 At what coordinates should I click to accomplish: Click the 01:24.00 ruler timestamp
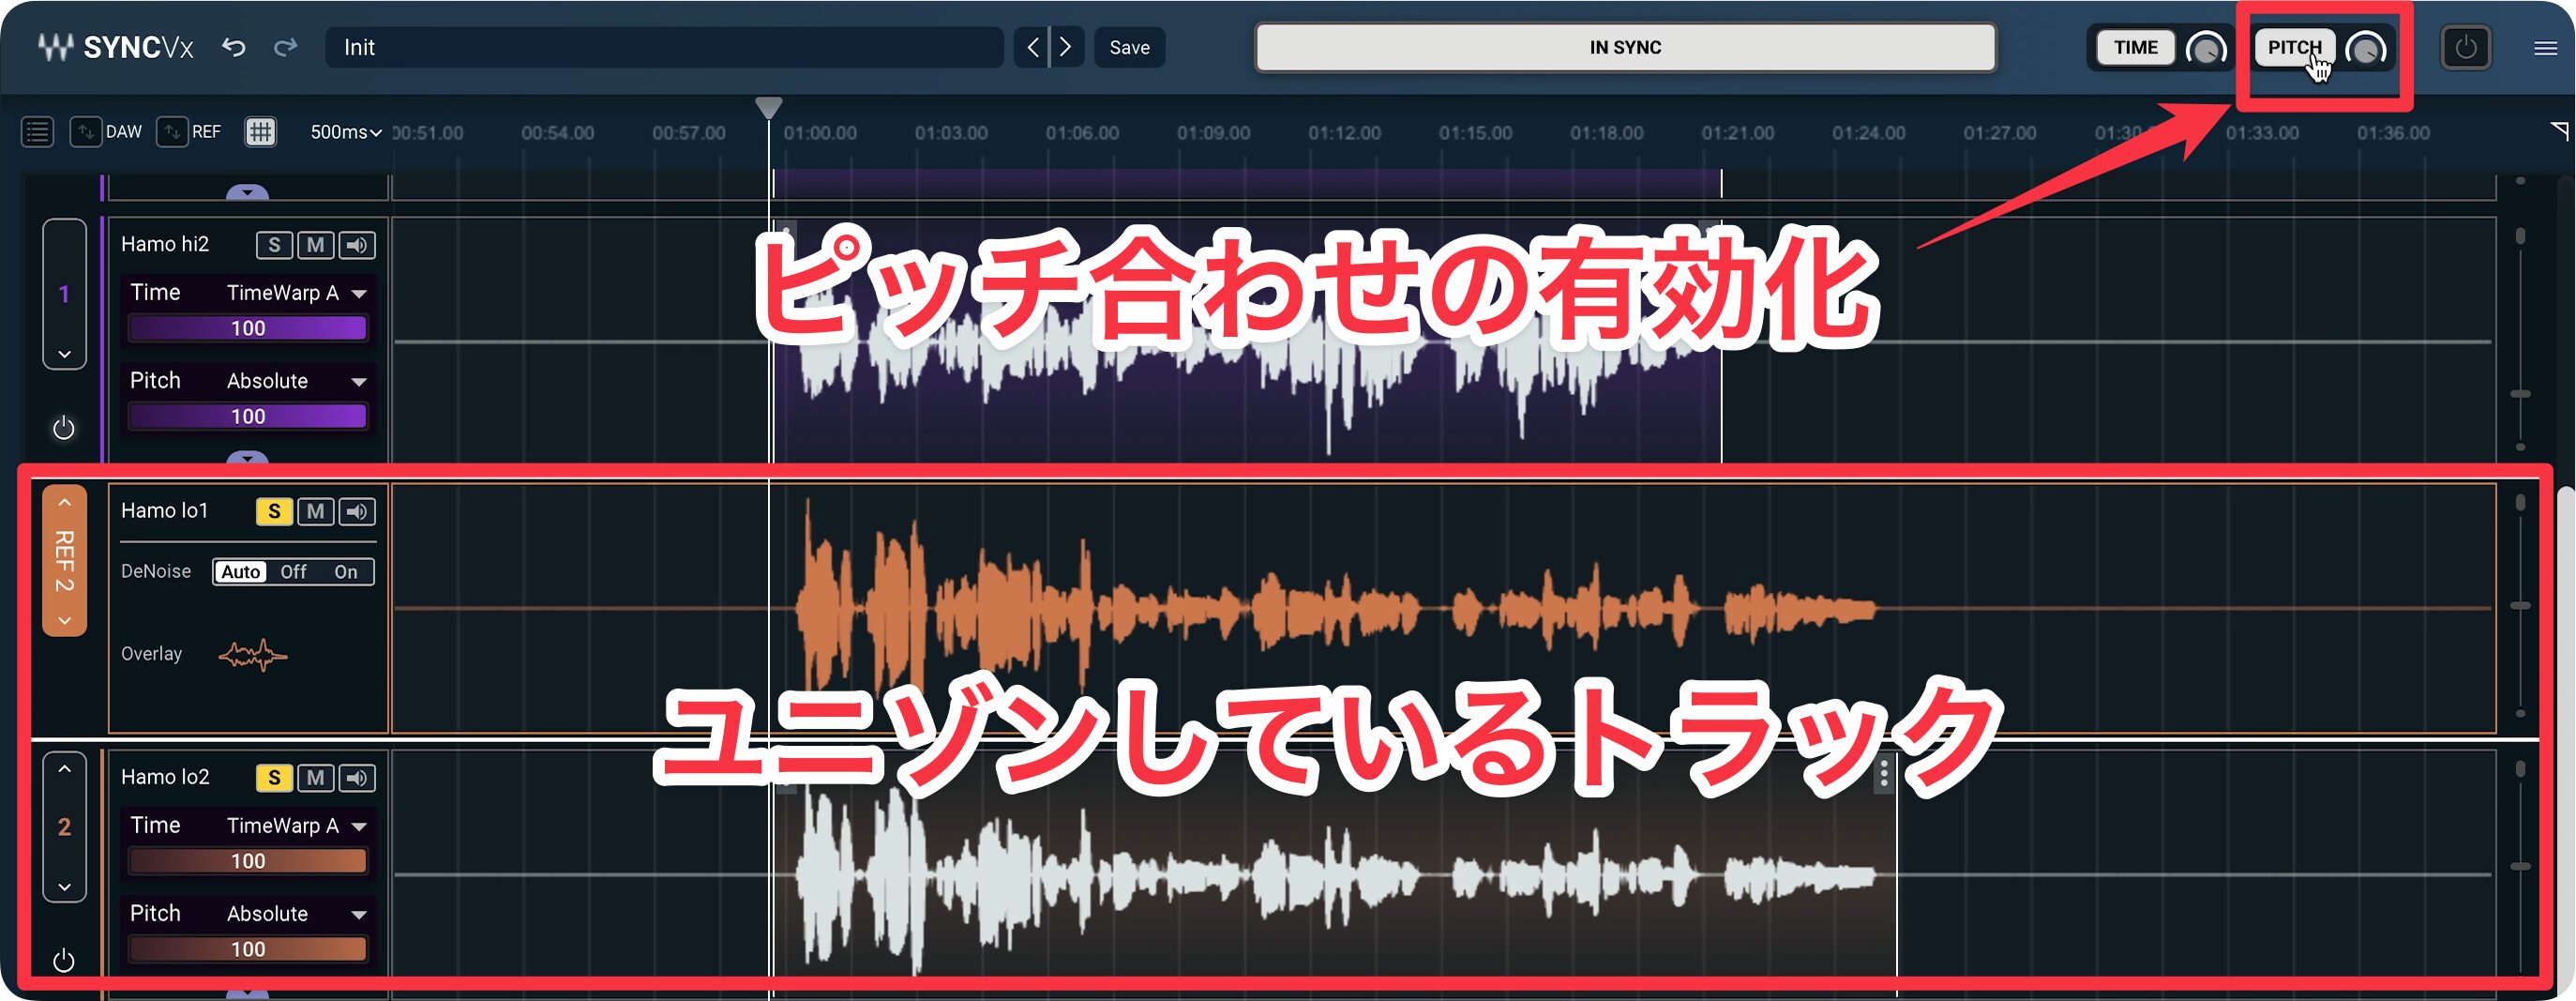tap(1868, 133)
